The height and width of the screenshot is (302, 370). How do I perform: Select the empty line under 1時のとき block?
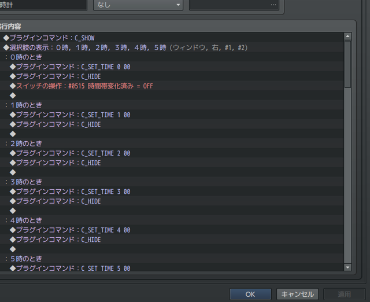(172, 134)
